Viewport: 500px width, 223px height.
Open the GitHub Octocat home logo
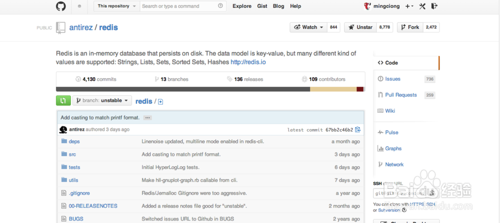pyautogui.click(x=60, y=6)
